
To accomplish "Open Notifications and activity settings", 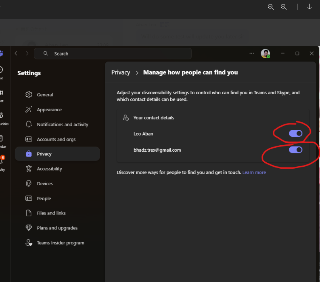I will pyautogui.click(x=57, y=124).
